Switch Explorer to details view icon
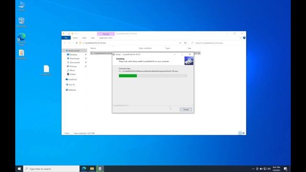The width and height of the screenshot is (306, 172). point(240,133)
